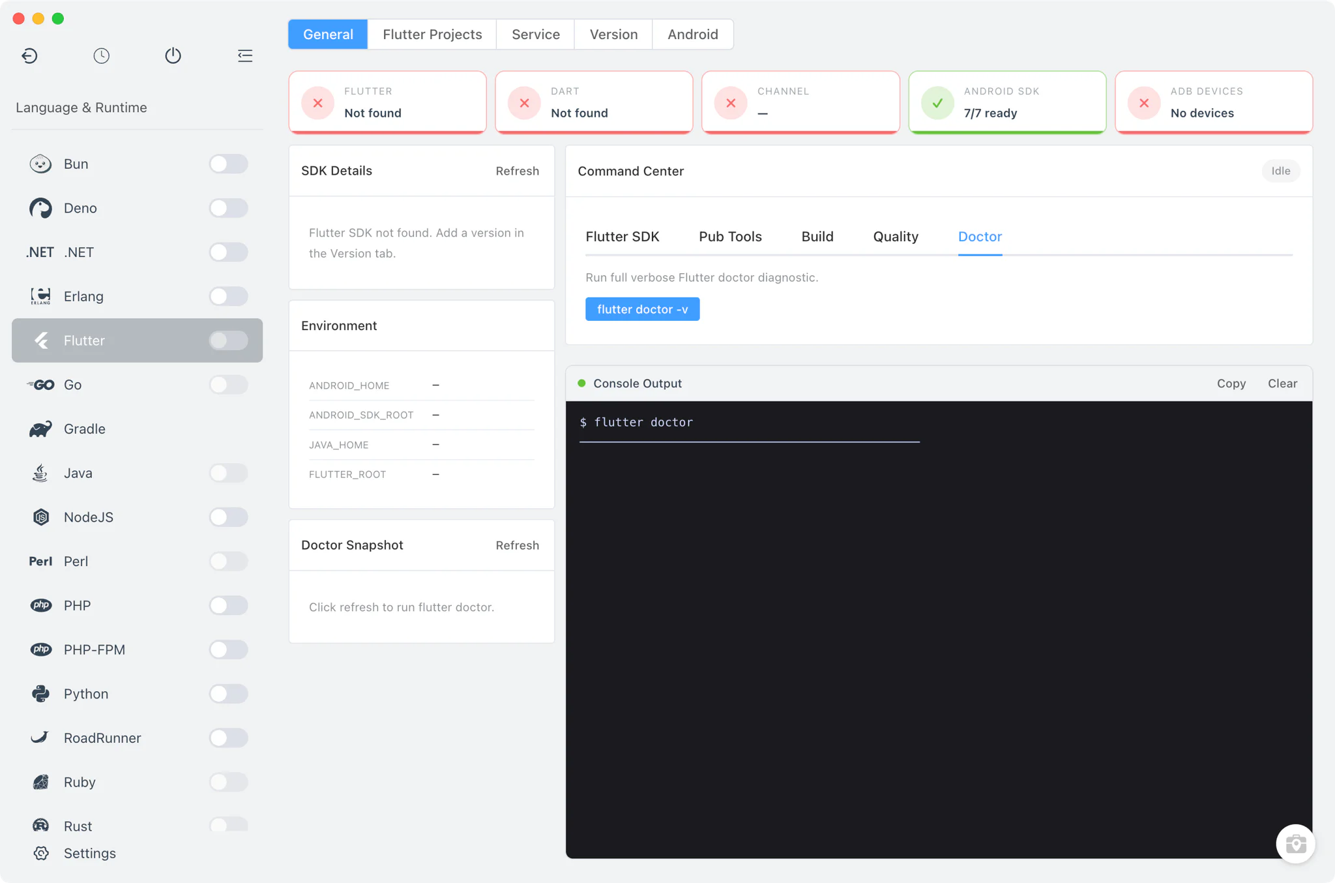Click the Rust gear icon

40,826
